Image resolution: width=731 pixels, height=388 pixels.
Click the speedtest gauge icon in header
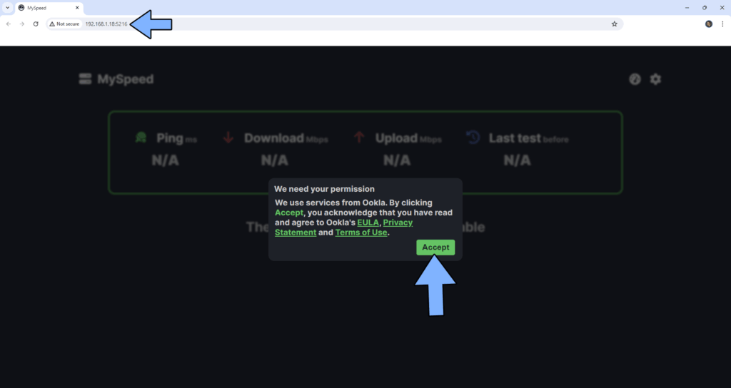(x=635, y=79)
